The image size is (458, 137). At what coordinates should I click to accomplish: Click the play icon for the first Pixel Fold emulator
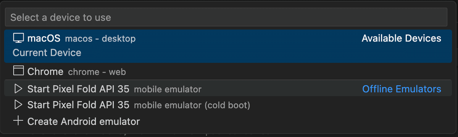18,89
